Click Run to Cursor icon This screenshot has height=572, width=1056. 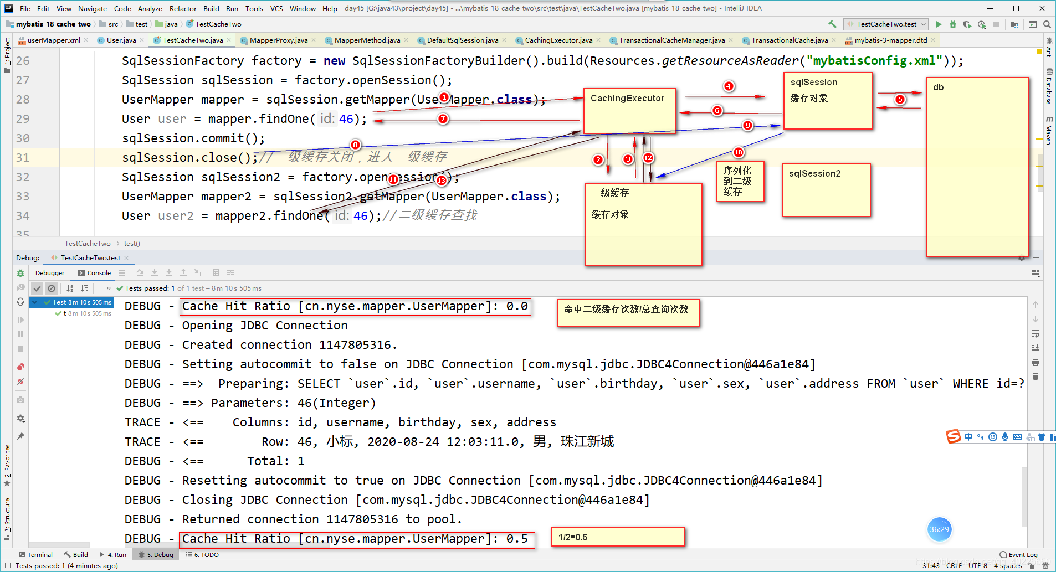pyautogui.click(x=198, y=272)
